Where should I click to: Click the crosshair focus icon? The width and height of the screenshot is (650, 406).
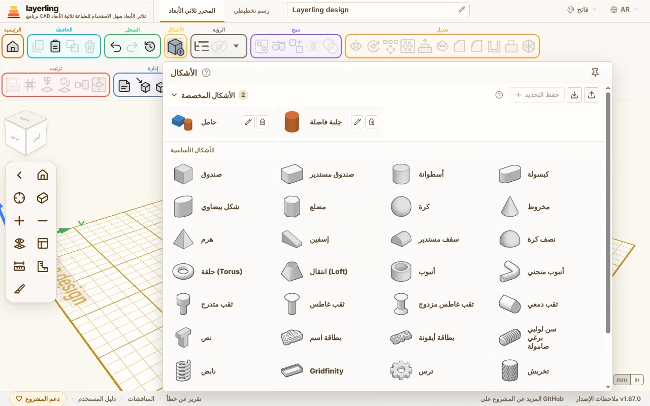[19, 198]
